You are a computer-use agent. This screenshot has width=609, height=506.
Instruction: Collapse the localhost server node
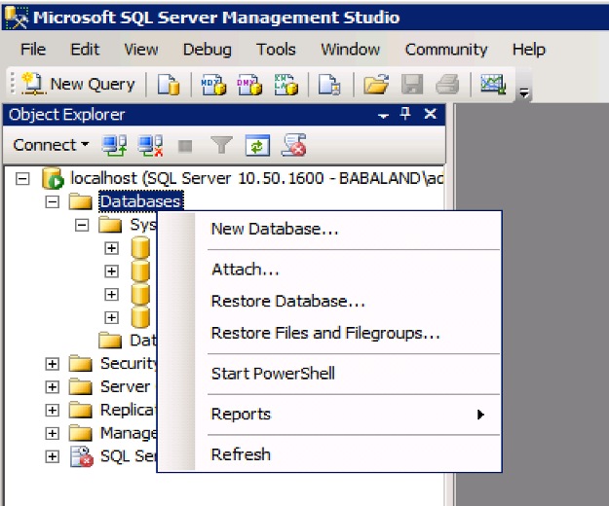click(22, 179)
